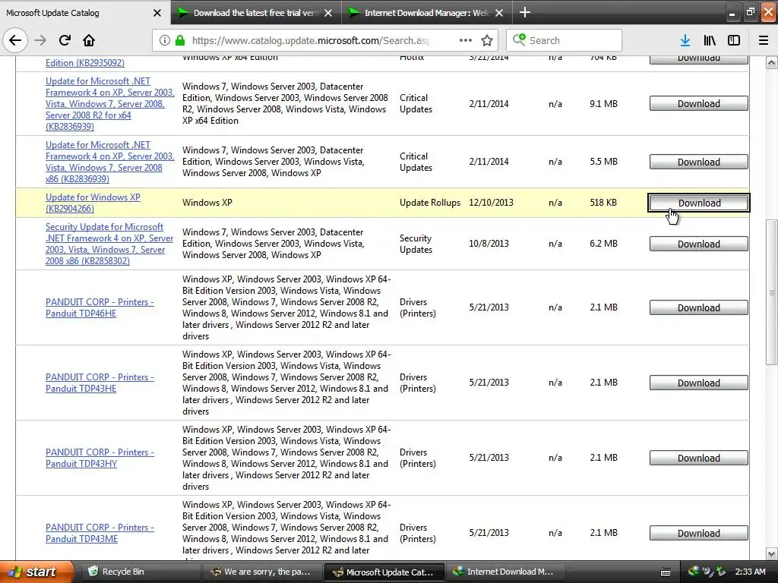Select the Update Rollups classification cell
The height and width of the screenshot is (583, 778).
pos(430,202)
